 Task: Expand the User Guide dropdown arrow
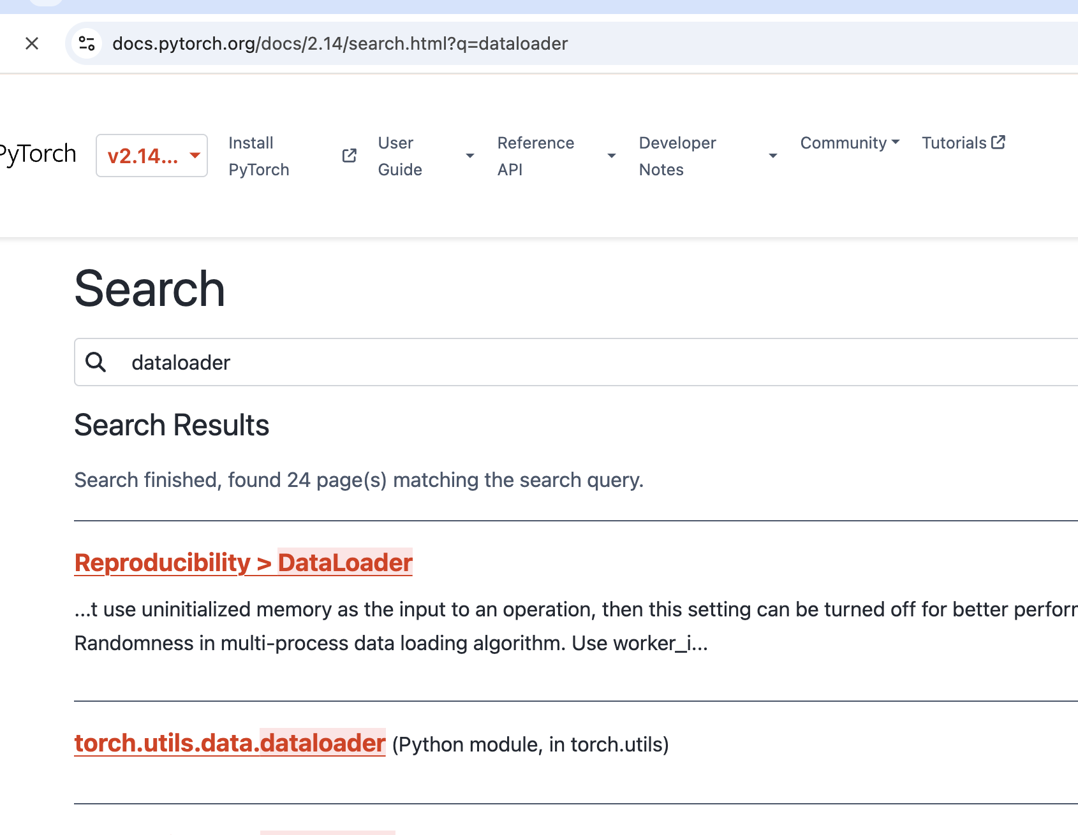[x=470, y=156]
